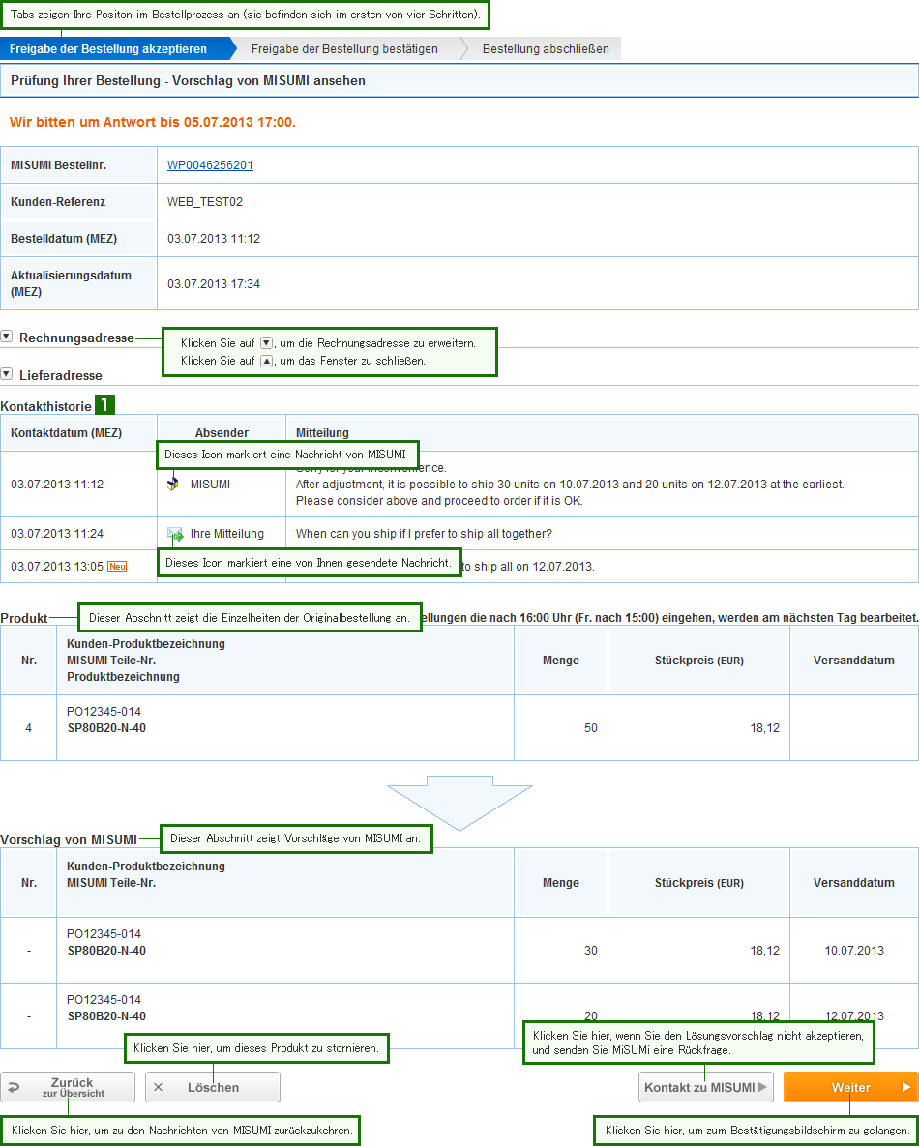The height and width of the screenshot is (1146, 919).
Task: Proceed with the orange 'Weiter' button
Action: (x=851, y=1087)
